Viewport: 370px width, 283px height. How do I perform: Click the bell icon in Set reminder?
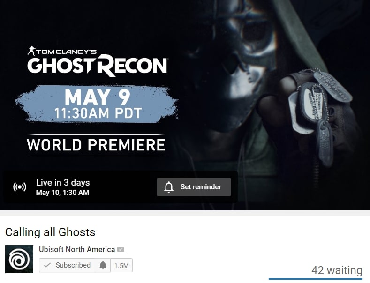[169, 187]
